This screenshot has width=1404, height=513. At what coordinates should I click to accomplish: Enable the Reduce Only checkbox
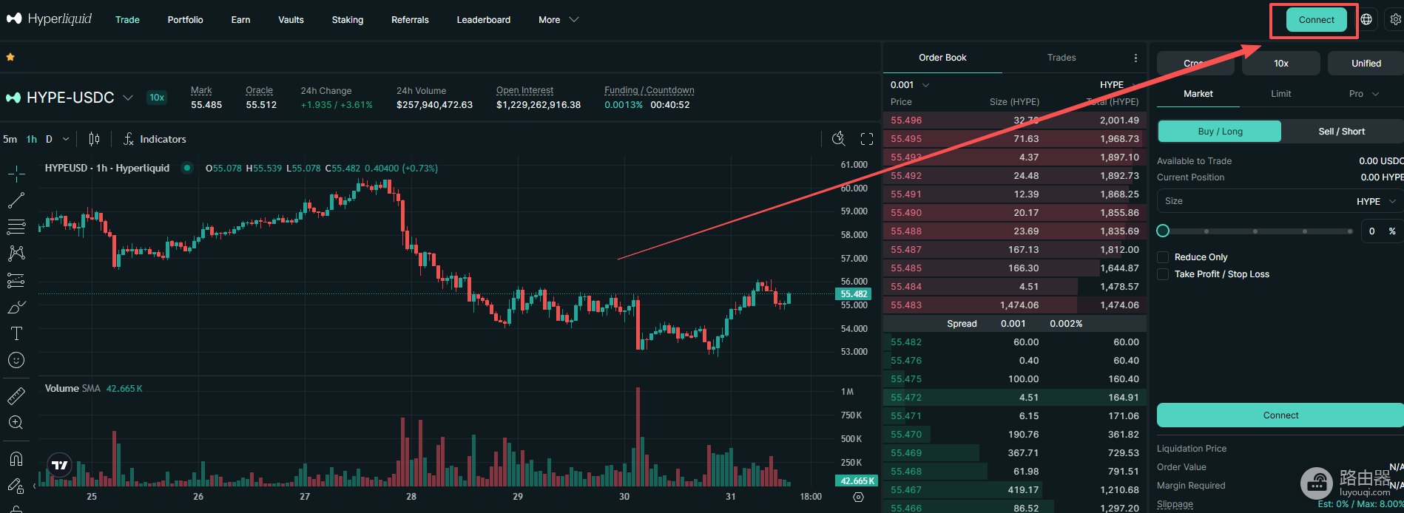point(1163,257)
